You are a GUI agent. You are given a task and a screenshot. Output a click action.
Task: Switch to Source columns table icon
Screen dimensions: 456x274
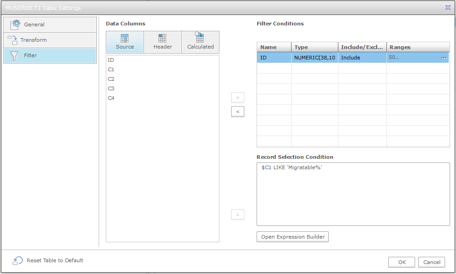point(124,39)
